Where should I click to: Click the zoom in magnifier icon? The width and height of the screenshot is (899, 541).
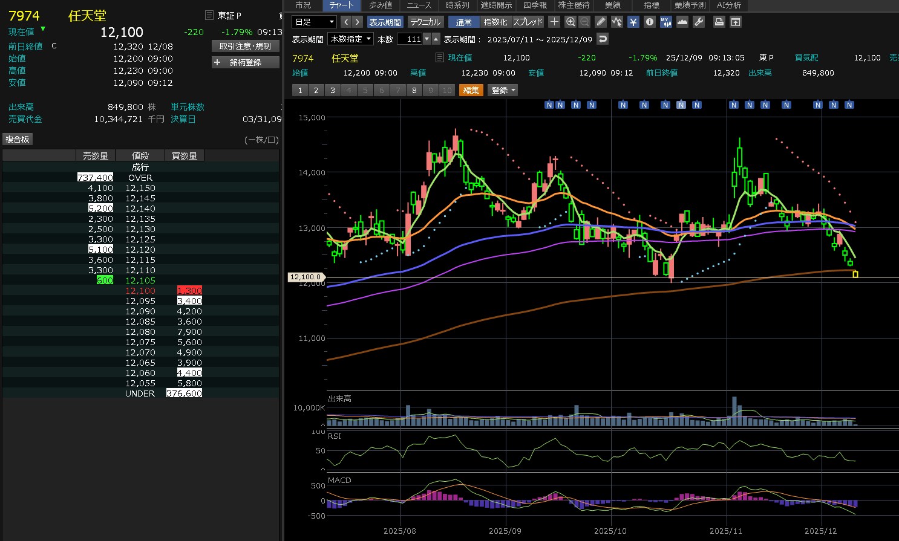point(570,22)
